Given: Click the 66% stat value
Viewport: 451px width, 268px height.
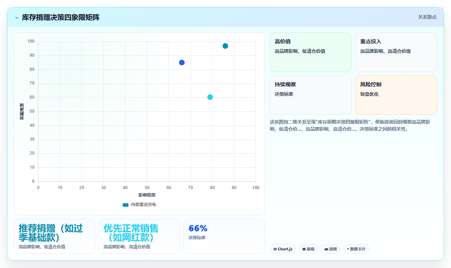Looking at the screenshot, I should coord(198,228).
